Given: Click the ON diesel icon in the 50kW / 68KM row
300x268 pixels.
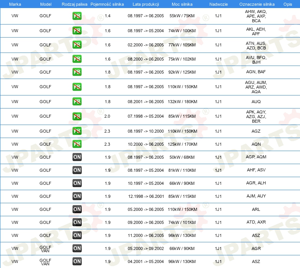Looking at the screenshot, I should (x=77, y=157).
